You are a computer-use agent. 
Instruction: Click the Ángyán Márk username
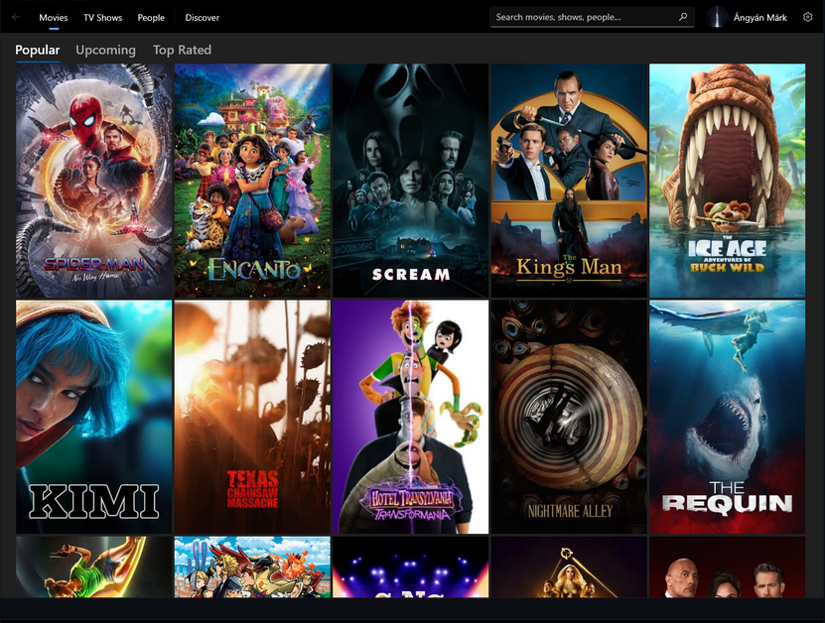tap(760, 17)
